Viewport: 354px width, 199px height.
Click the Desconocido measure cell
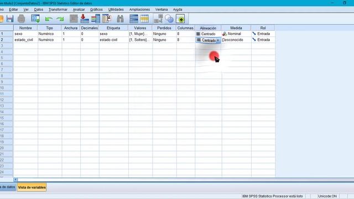[x=236, y=40]
